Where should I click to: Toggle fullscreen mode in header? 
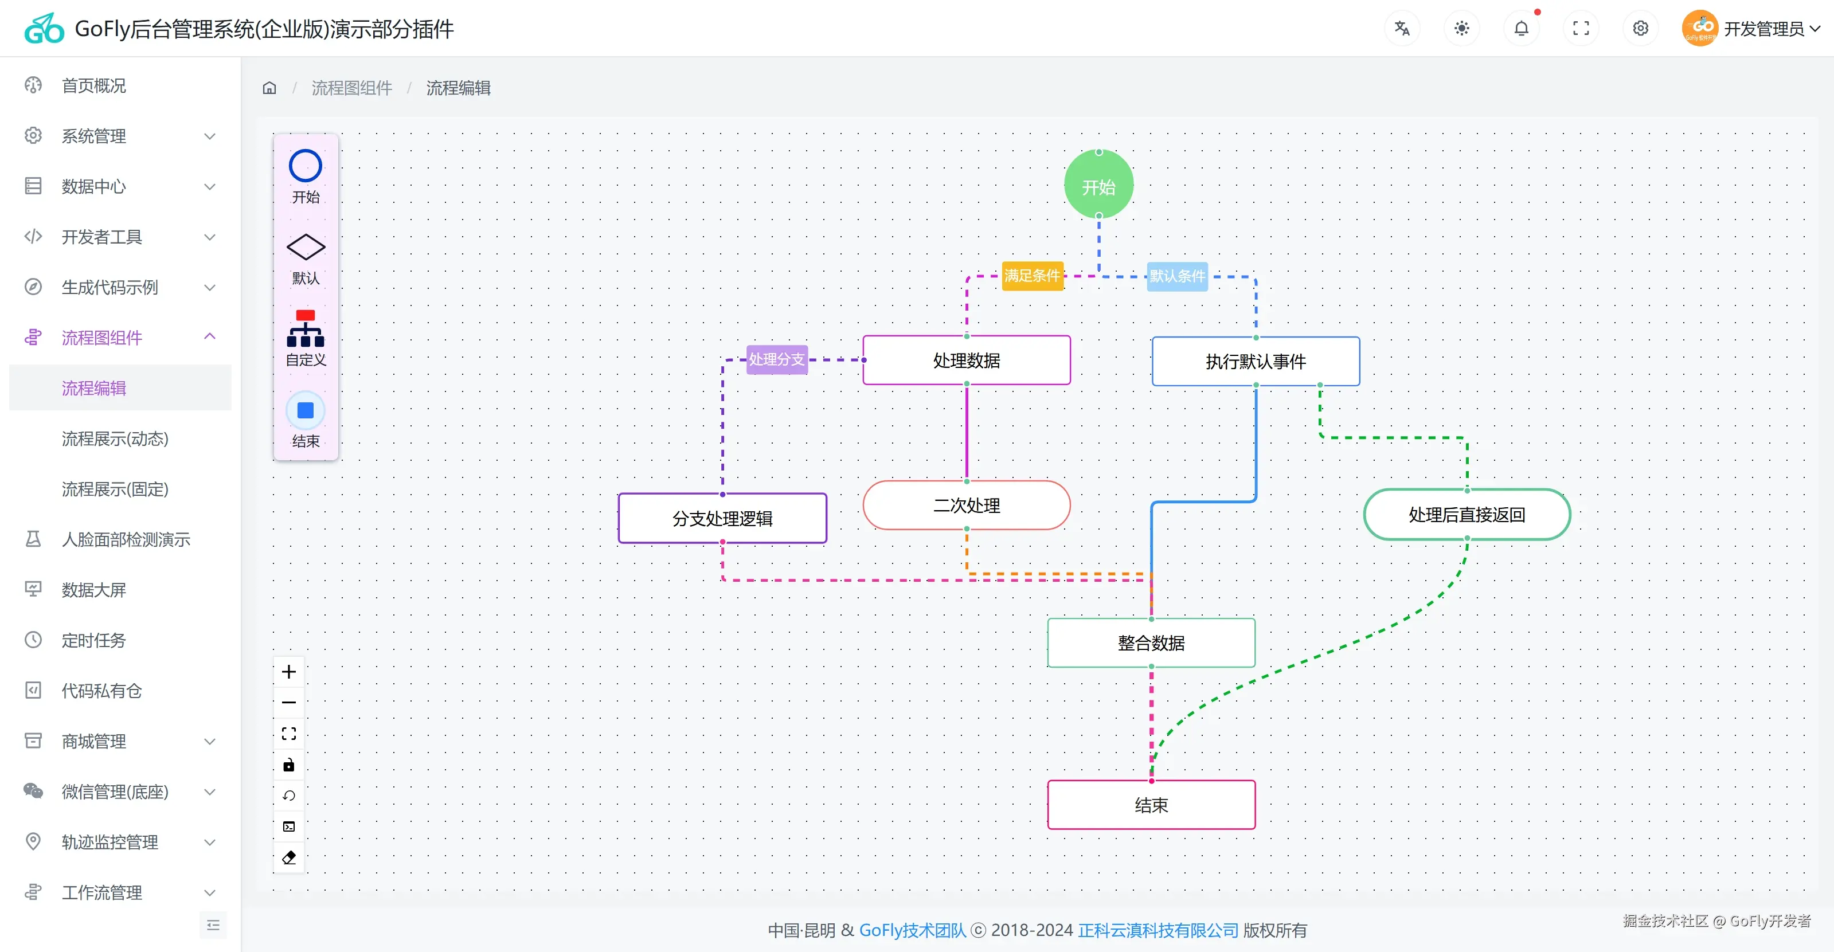(1581, 29)
